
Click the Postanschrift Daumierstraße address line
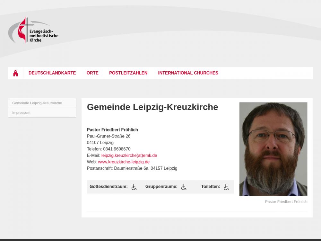click(132, 168)
